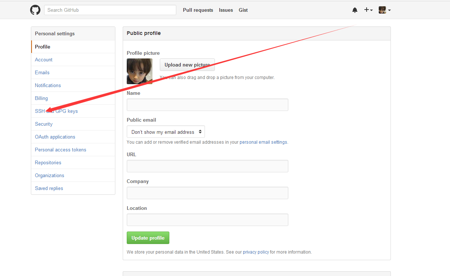This screenshot has height=276, width=450.
Task: Open Gist in the top navigation
Action: (243, 10)
